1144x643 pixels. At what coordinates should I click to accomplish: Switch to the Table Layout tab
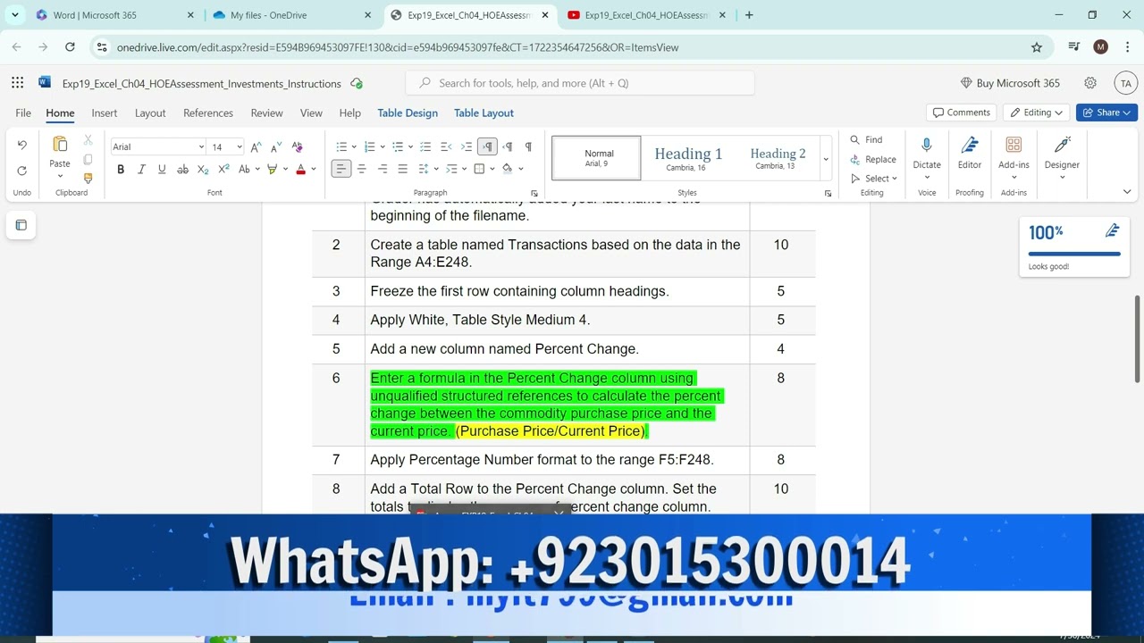coord(484,113)
